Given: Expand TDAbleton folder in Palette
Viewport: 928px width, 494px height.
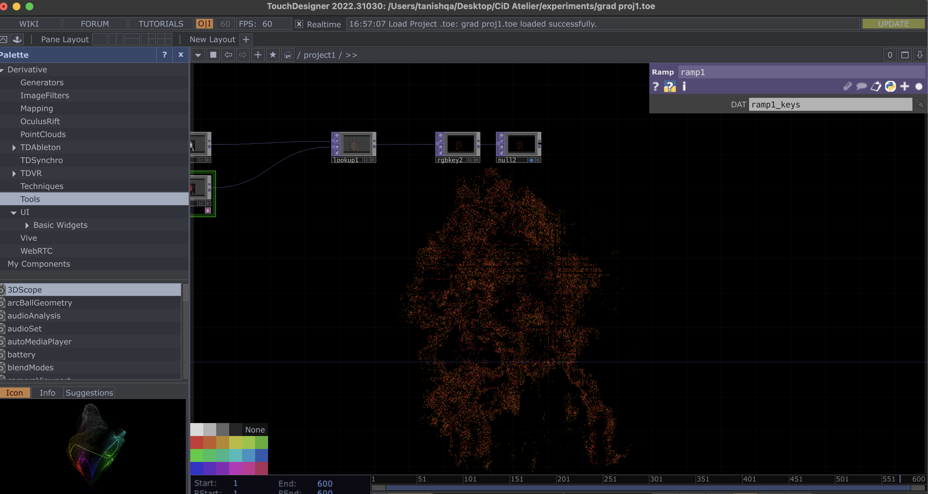Looking at the screenshot, I should (14, 148).
